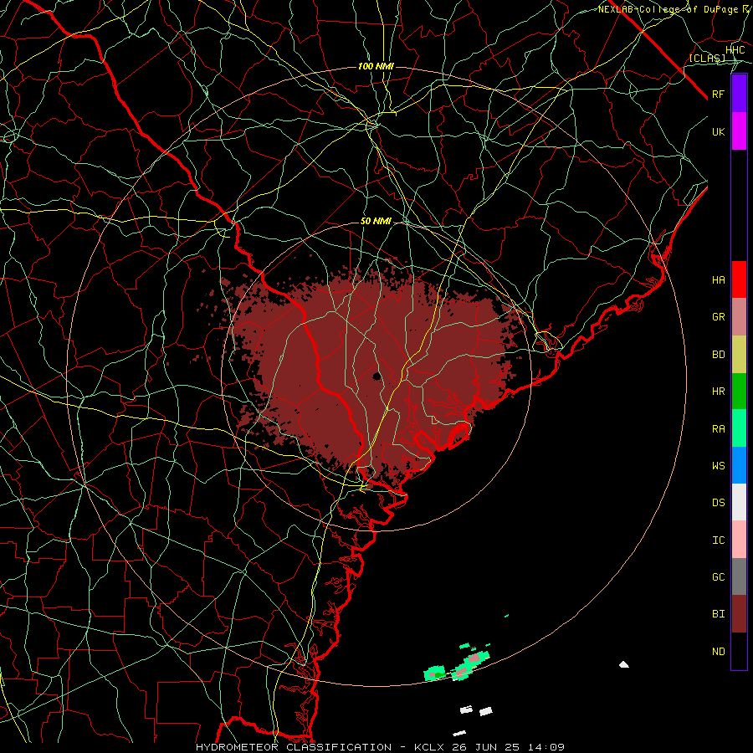Click the HYDROMETEOR CLASSIFICATION title text
The image size is (753, 753).
(x=294, y=747)
